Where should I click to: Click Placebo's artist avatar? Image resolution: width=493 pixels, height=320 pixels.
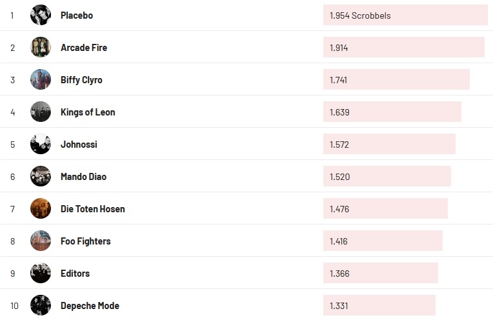click(x=41, y=15)
